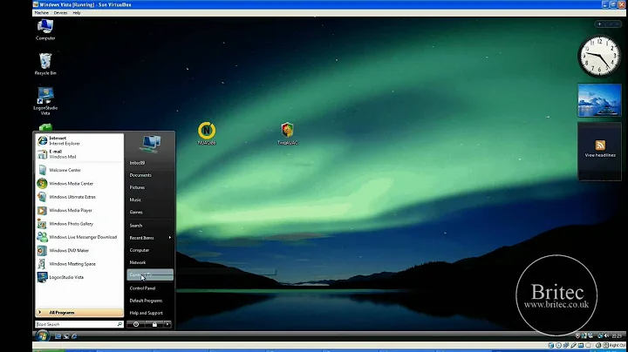
Task: Open the Norton icon on the desktop
Action: click(x=207, y=133)
